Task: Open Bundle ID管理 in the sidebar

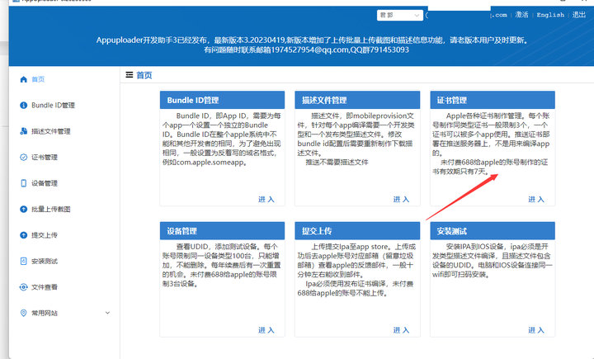Action: pyautogui.click(x=53, y=105)
